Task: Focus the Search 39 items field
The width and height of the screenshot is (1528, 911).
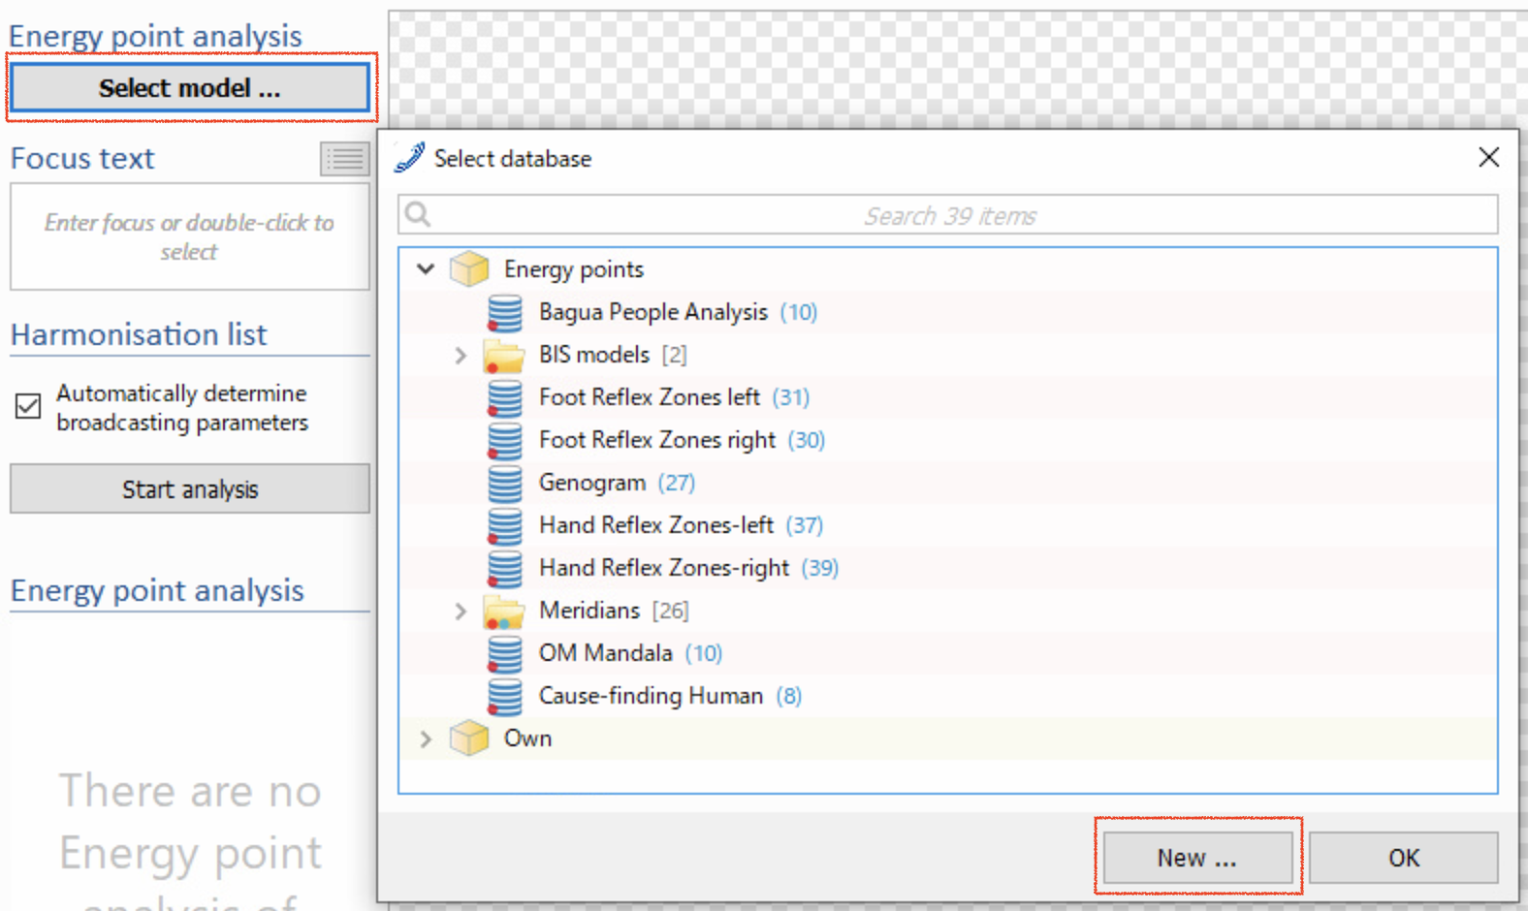Action: tap(948, 214)
